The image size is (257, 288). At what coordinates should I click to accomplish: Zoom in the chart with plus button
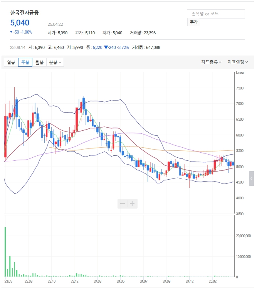132,204
